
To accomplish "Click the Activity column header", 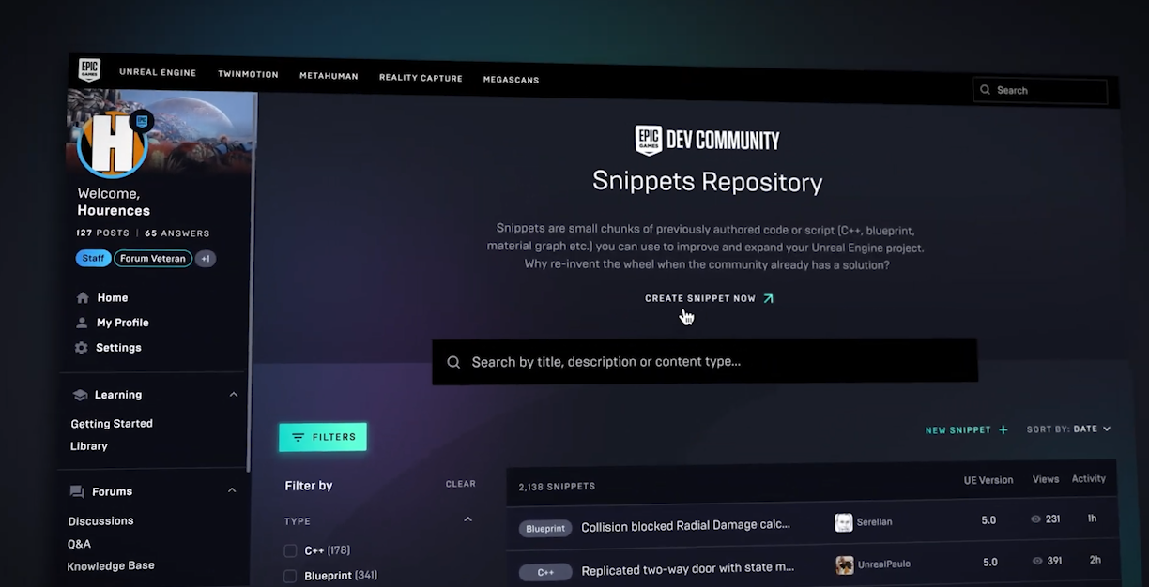I will tap(1089, 478).
